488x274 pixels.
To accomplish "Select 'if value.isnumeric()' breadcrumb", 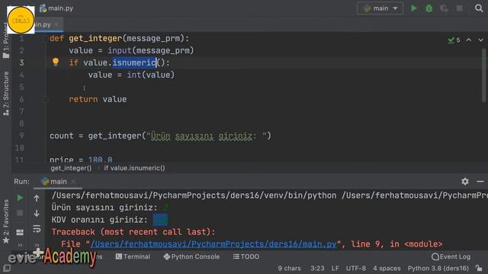I will click(134, 168).
